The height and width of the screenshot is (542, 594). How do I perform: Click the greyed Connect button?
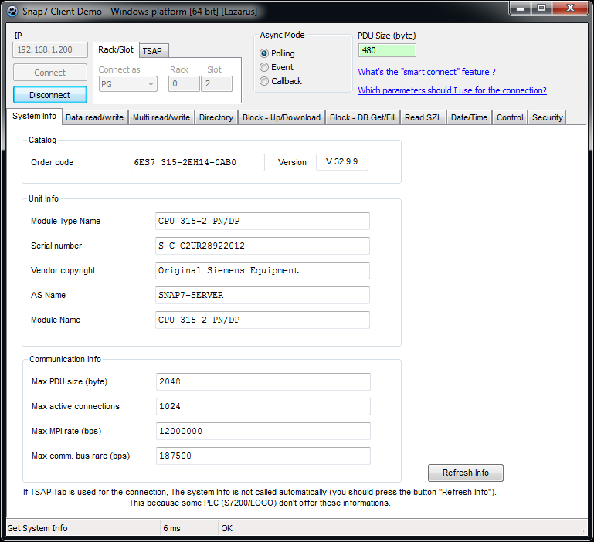point(50,73)
